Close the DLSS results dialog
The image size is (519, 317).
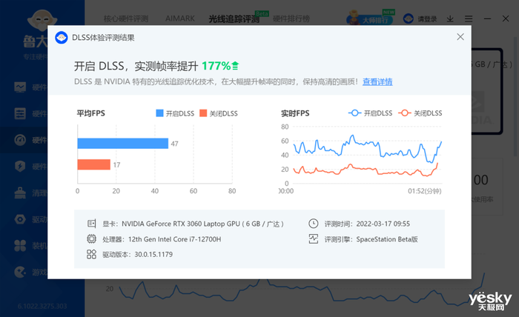point(460,37)
